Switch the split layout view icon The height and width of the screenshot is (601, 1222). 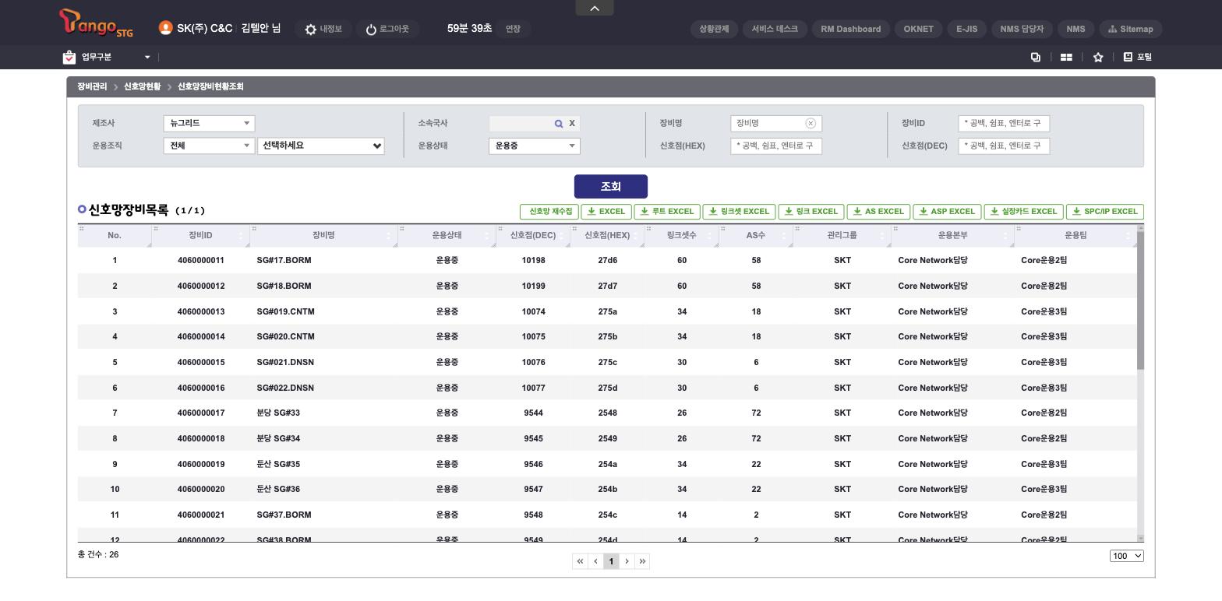click(x=1066, y=57)
